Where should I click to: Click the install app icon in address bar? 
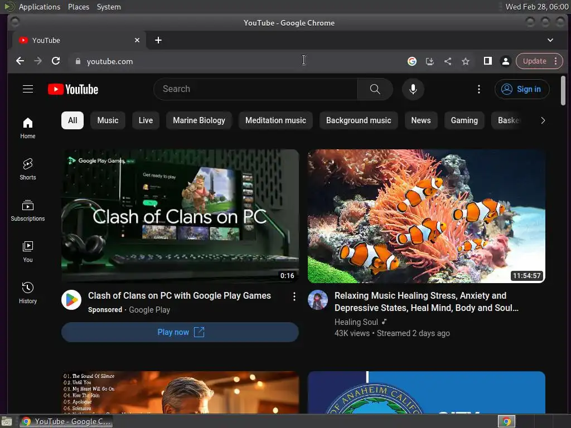coord(430,61)
